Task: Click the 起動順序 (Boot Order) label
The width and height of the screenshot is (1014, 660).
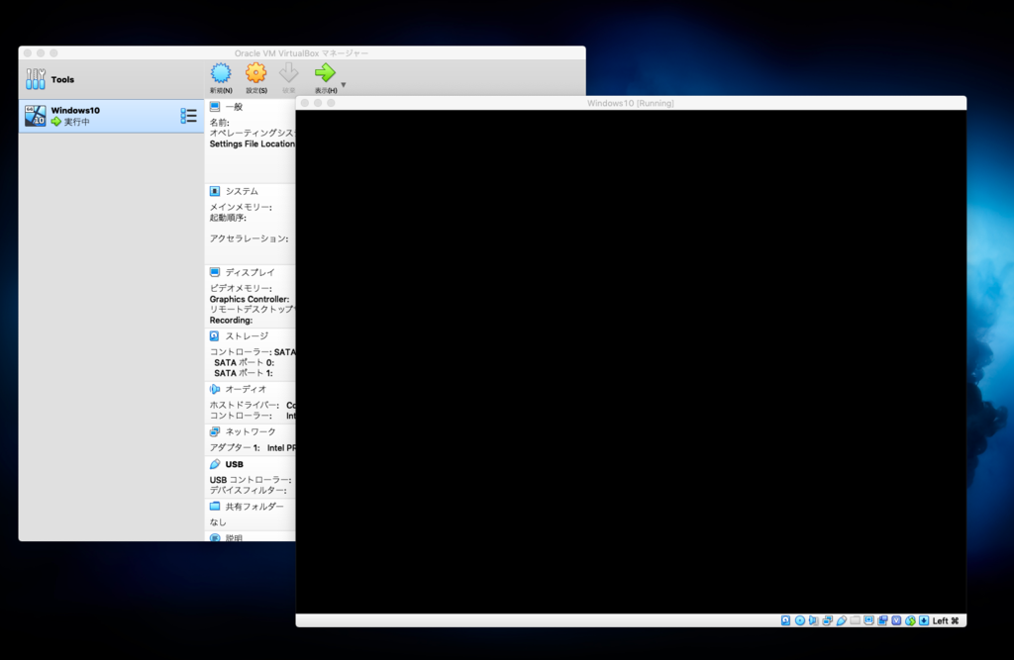Action: 228,218
